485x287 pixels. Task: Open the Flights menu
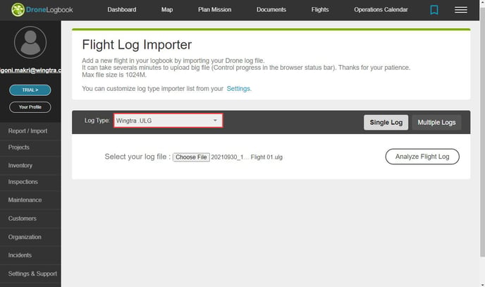coord(320,10)
